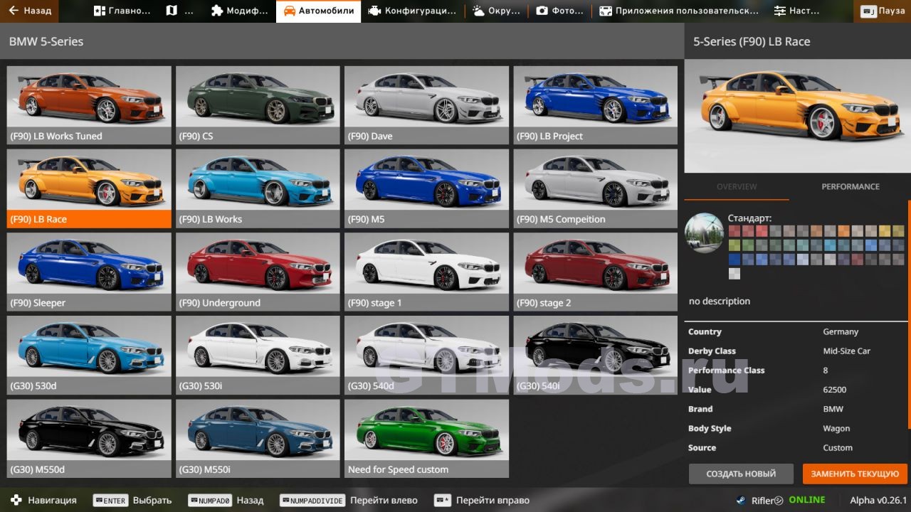Open the PERFORMANCE tab

coord(851,186)
